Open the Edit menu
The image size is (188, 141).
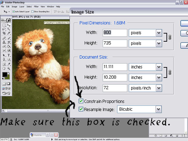pyautogui.click(x=8, y=6)
